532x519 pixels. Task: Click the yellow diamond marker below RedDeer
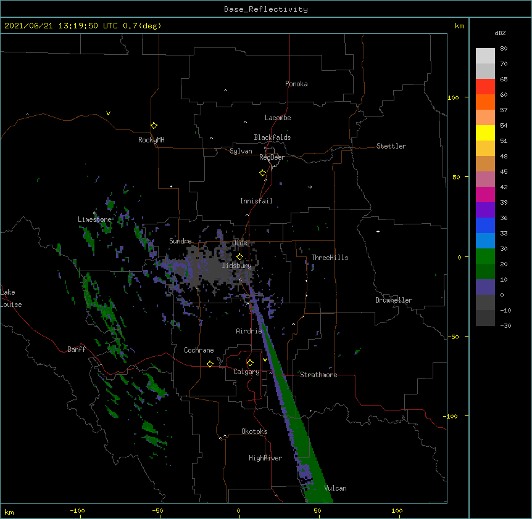coord(263,173)
